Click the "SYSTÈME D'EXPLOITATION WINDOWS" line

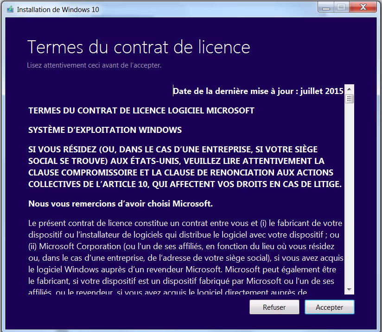105,130
